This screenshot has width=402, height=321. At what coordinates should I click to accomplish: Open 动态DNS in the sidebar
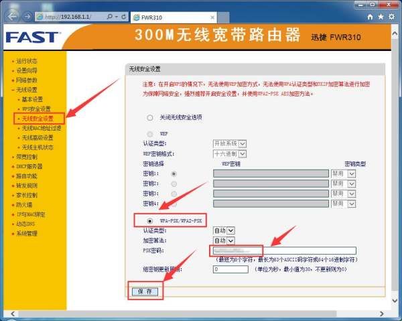(25, 224)
